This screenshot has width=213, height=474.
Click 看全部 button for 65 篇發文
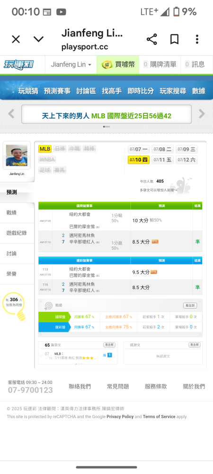[x=109, y=345]
